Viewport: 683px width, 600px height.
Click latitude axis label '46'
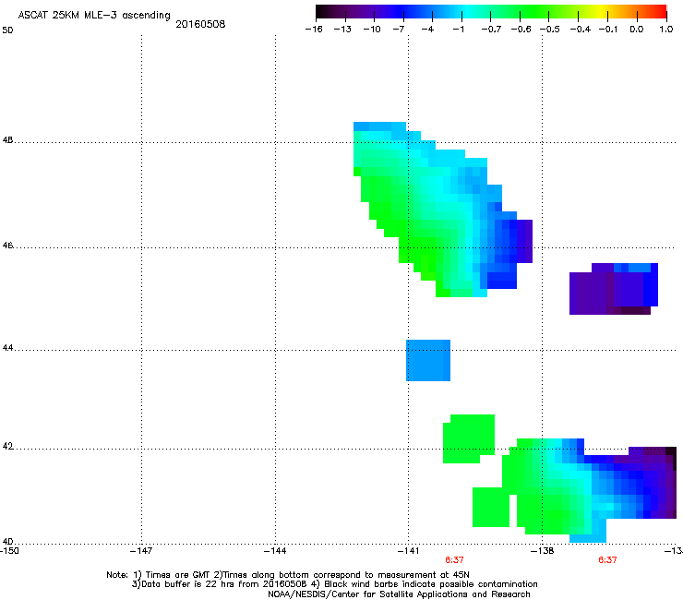pyautogui.click(x=7, y=246)
